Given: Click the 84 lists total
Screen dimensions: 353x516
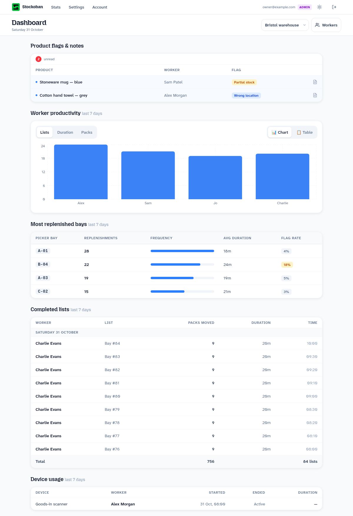Looking at the screenshot, I should [x=310, y=461].
